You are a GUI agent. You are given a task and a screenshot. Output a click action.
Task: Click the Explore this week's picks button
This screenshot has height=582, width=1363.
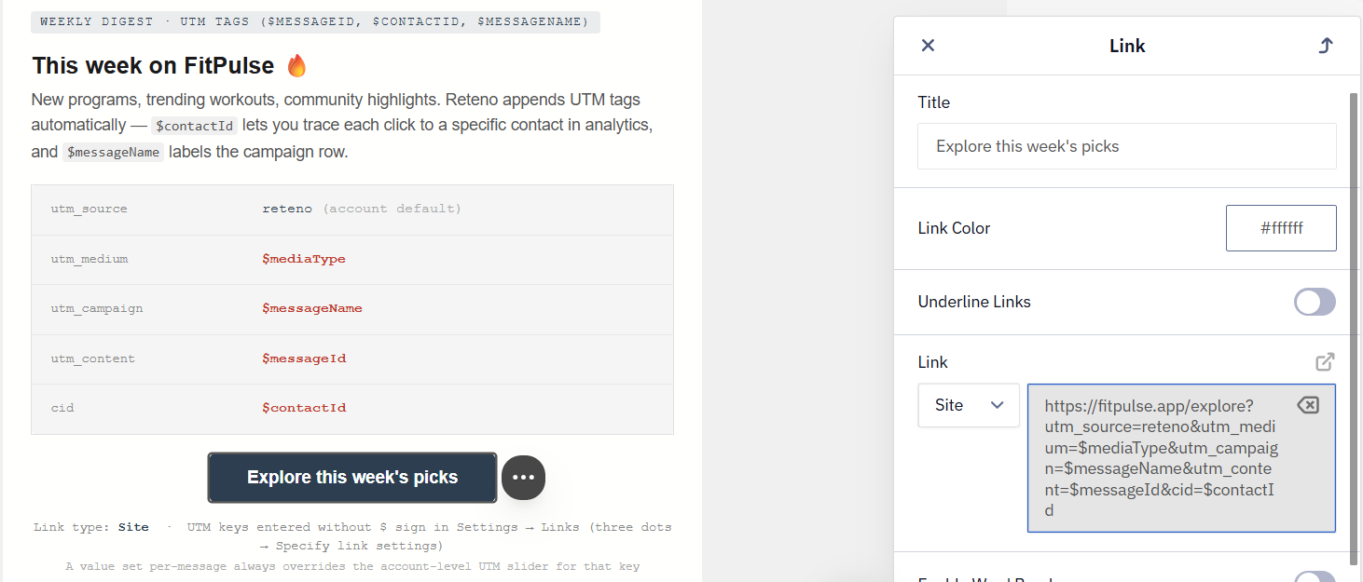(x=352, y=478)
